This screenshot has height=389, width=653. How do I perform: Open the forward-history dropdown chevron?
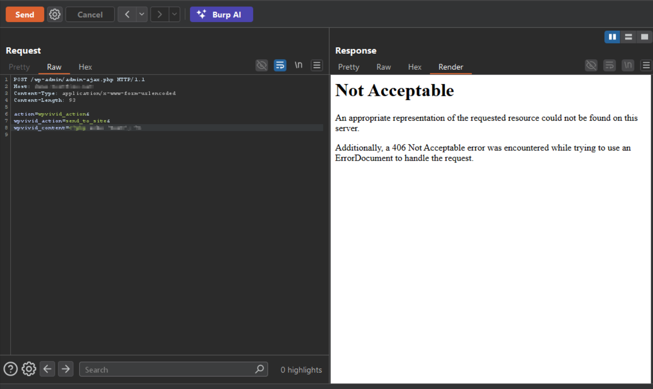pyautogui.click(x=174, y=14)
